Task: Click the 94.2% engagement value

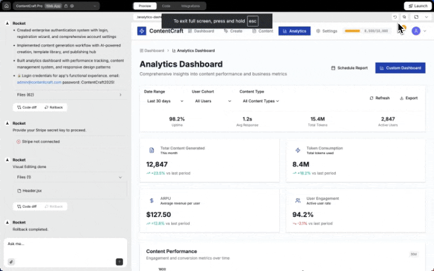Action: (303, 215)
